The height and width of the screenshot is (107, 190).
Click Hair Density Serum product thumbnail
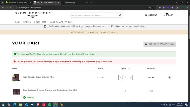point(16,78)
